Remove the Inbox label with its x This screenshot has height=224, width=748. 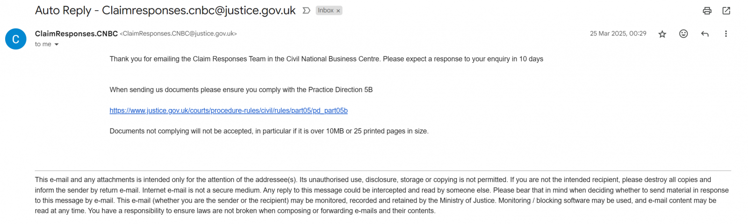(338, 11)
